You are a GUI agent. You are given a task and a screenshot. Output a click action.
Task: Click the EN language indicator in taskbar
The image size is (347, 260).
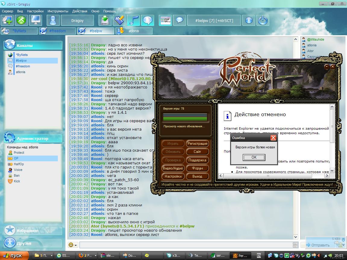[x=259, y=255]
